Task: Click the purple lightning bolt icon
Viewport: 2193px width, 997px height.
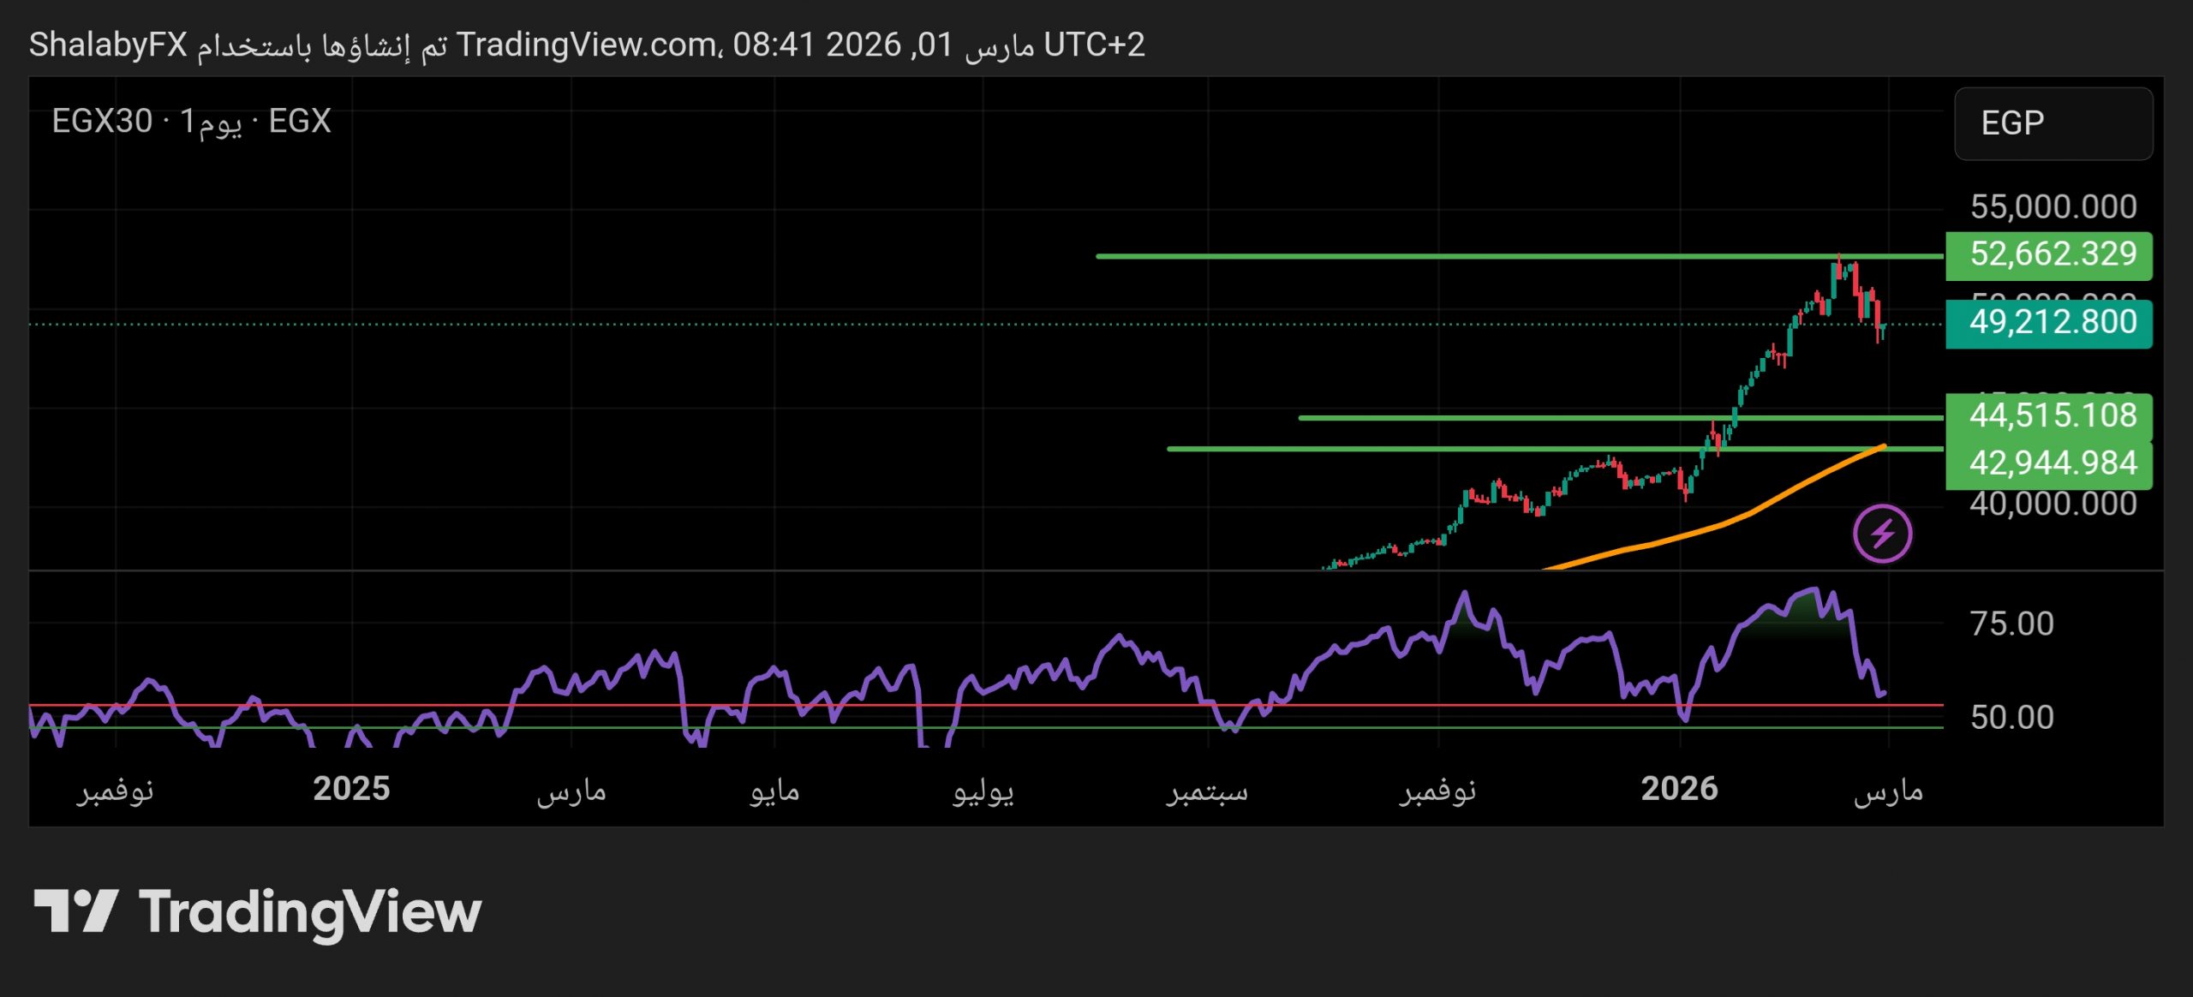Action: click(1881, 534)
